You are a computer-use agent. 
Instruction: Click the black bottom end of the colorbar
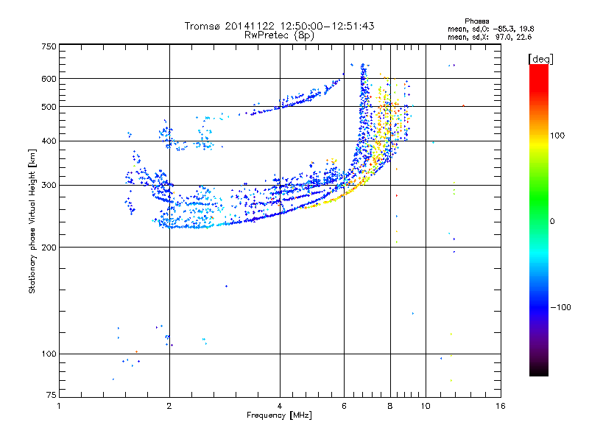click(x=539, y=371)
